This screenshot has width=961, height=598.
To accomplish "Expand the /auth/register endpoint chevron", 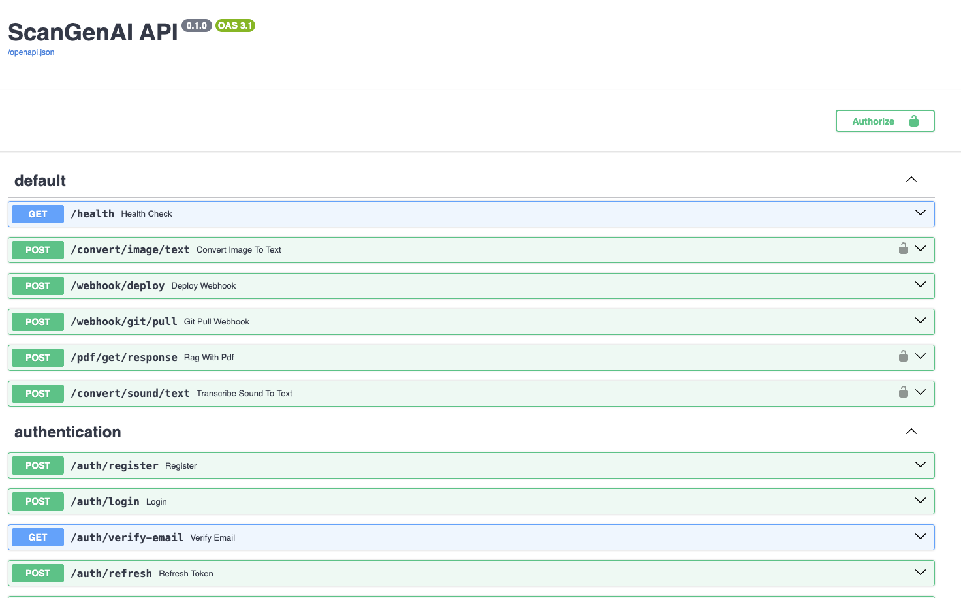I will [920, 465].
